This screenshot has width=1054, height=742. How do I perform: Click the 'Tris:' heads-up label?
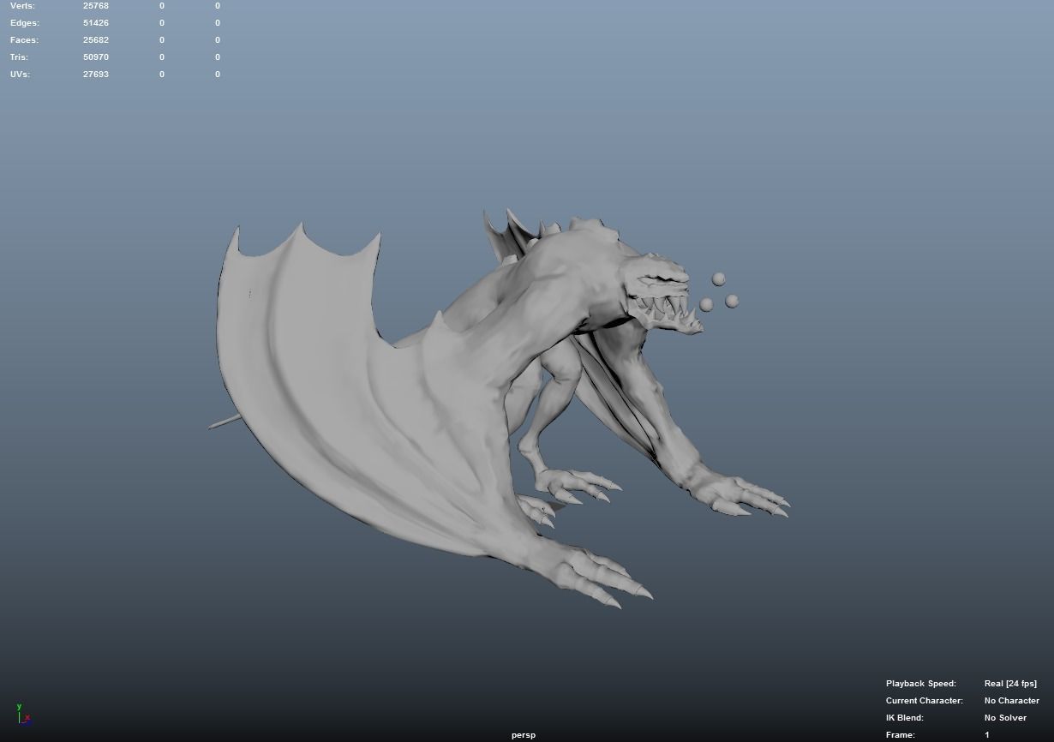tap(19, 57)
